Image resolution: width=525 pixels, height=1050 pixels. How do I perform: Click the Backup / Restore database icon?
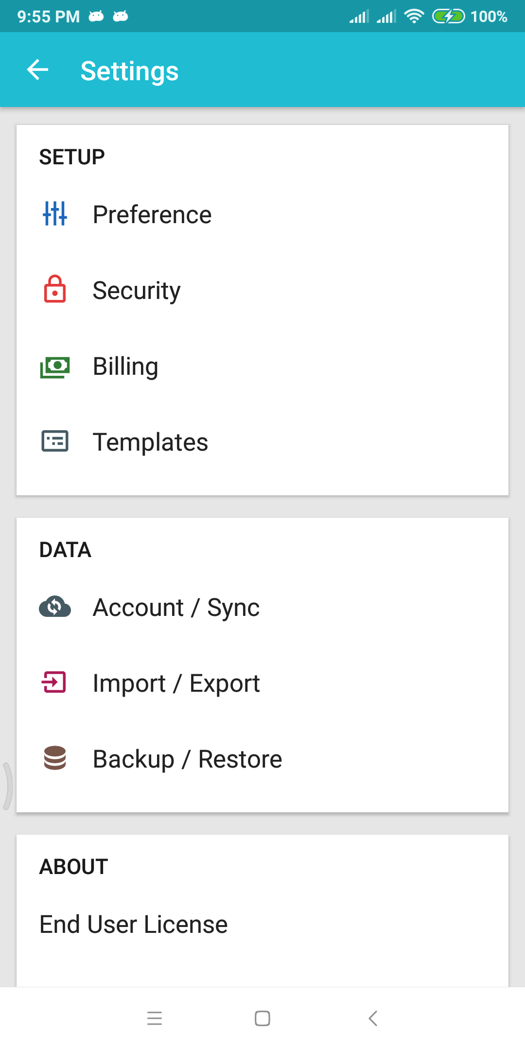point(55,758)
